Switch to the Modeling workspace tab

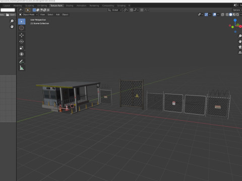[x=18, y=6]
